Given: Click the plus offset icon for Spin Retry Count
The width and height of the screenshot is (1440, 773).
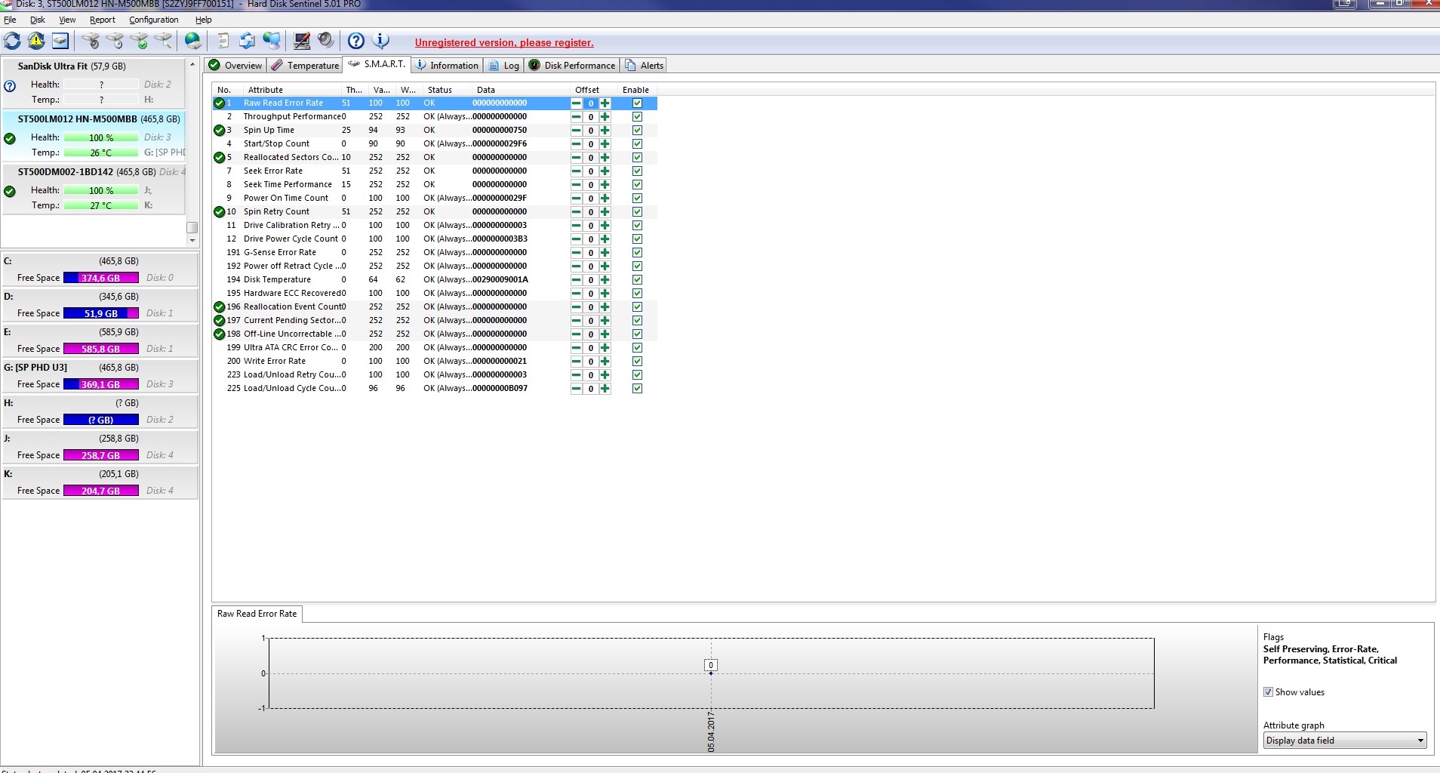Looking at the screenshot, I should (605, 212).
